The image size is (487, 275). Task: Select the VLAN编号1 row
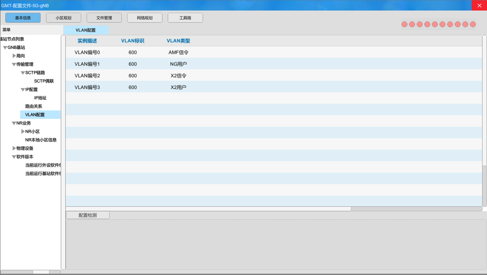[274, 64]
